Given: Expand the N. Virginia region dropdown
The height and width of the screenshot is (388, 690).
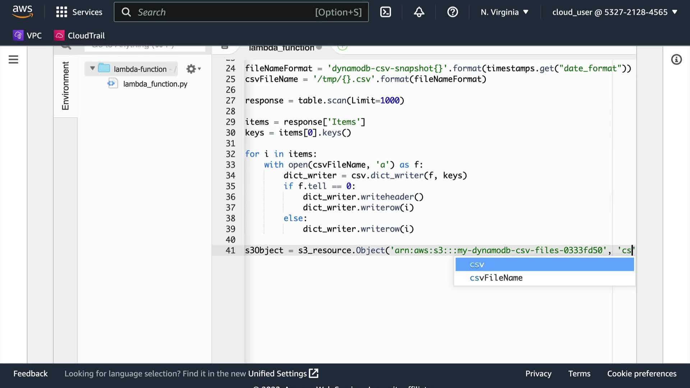Looking at the screenshot, I should (505, 12).
